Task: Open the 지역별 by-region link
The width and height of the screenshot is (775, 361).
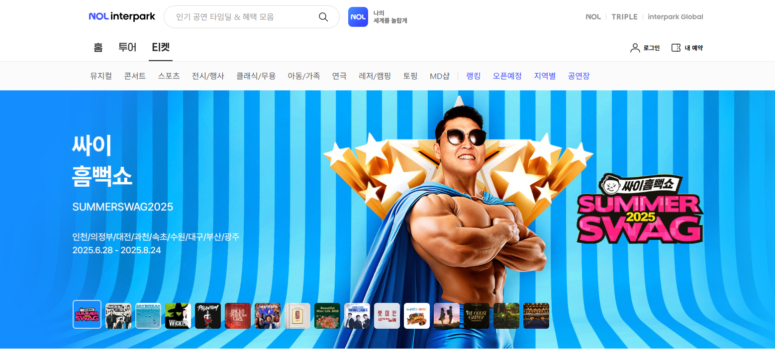Action: [545, 76]
